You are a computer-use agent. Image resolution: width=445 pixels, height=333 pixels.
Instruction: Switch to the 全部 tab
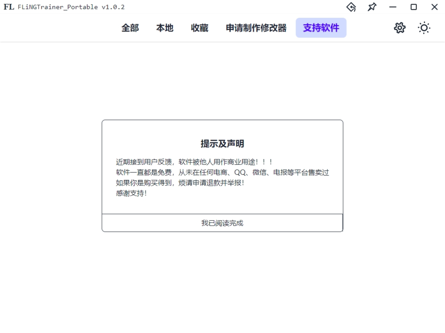click(130, 28)
